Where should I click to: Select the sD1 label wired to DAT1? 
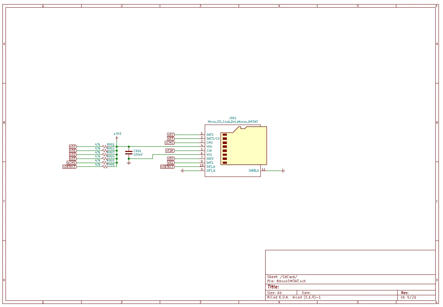(x=171, y=163)
